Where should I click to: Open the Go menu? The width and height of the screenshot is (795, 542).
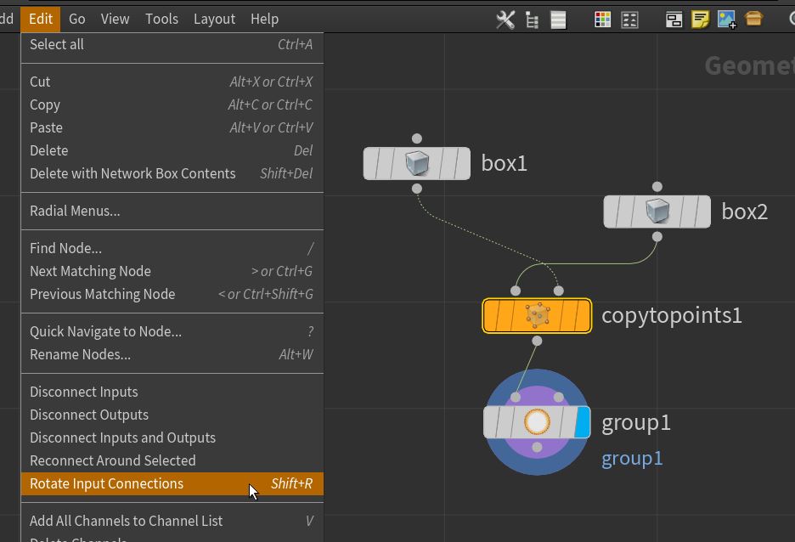coord(77,20)
